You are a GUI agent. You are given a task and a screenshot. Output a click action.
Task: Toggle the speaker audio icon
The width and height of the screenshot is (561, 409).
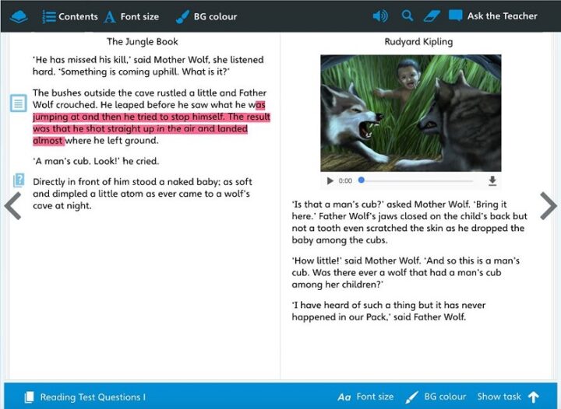pyautogui.click(x=380, y=16)
